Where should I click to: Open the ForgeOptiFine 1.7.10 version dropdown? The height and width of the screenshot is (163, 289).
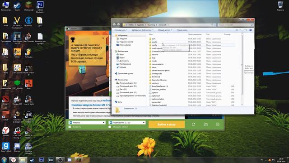(127, 123)
